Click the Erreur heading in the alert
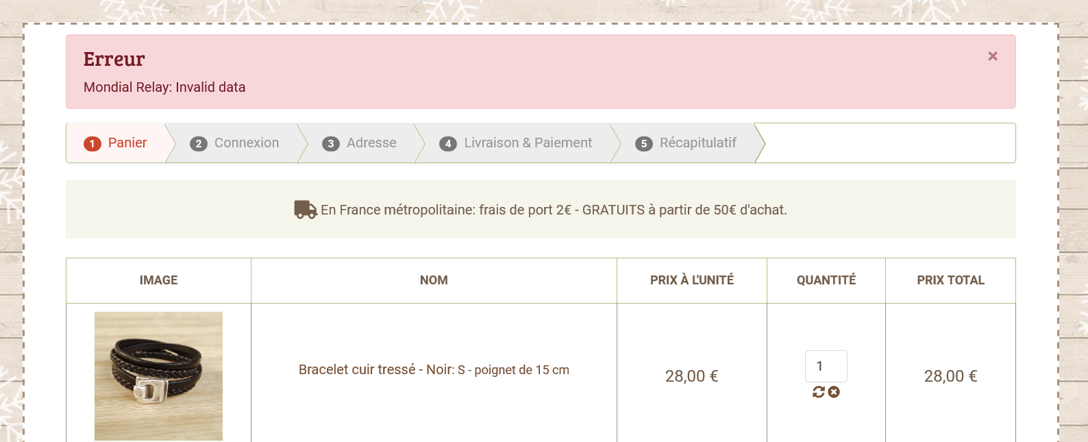 pyautogui.click(x=114, y=60)
